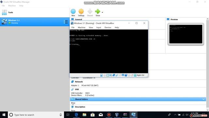Open Microsoft Store from the taskbar
The image size is (209, 118).
coord(92,115)
